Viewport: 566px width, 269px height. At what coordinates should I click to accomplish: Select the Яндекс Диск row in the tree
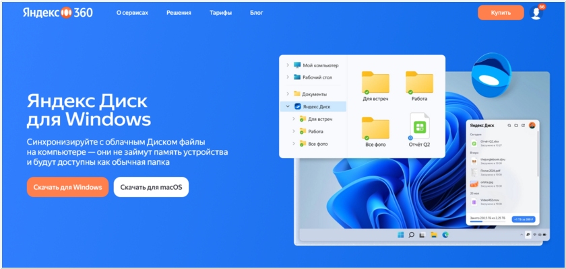tap(313, 107)
